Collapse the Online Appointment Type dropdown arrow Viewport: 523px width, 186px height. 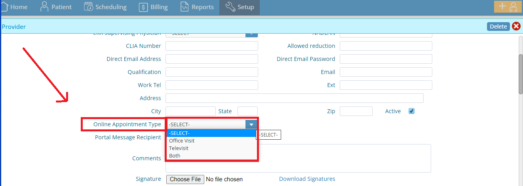click(x=251, y=124)
